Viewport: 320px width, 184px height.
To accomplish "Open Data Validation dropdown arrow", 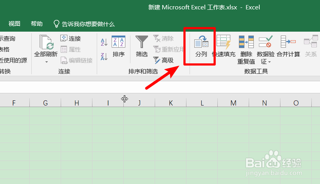I will point(269,62).
